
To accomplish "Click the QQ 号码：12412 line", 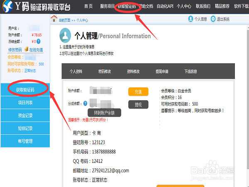I will [88, 161].
